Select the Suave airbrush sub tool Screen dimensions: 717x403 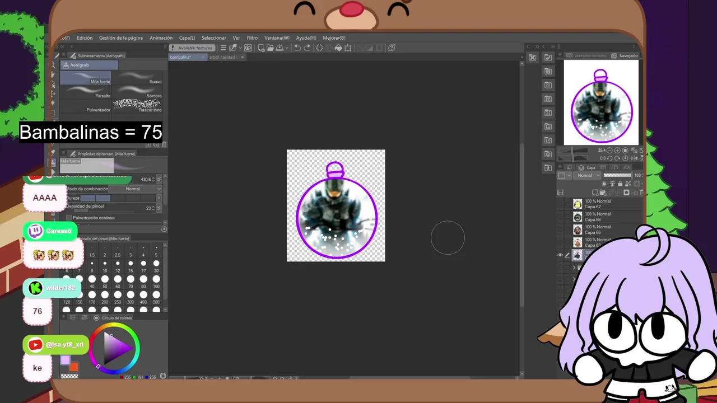[x=138, y=78]
